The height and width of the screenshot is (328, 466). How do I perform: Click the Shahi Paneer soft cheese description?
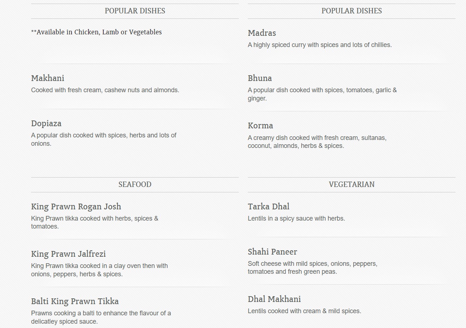point(312,268)
